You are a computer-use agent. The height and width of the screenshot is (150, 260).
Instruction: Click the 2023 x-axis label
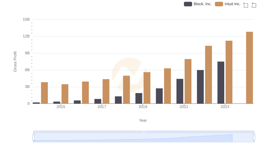pos(225,107)
